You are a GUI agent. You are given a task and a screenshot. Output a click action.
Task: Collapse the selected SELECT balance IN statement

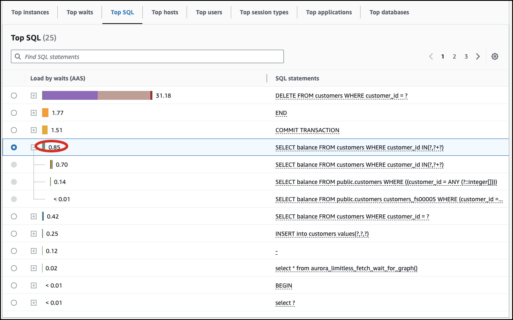[x=33, y=147]
